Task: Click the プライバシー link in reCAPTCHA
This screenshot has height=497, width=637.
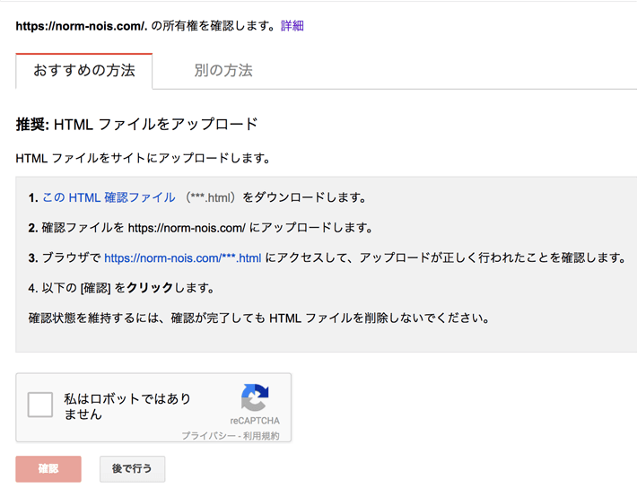Action: [x=206, y=436]
